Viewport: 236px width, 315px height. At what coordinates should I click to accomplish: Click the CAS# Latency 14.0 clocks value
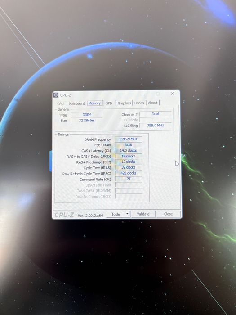pos(128,150)
